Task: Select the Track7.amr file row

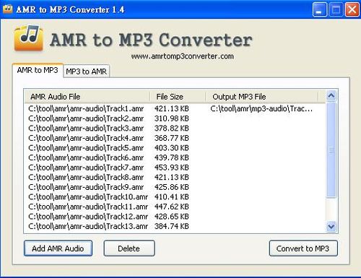Action: [x=175, y=168]
